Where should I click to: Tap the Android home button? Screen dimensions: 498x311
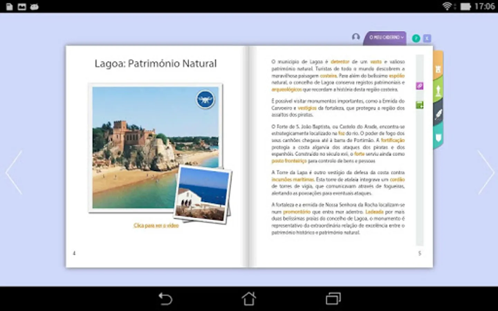(x=249, y=299)
